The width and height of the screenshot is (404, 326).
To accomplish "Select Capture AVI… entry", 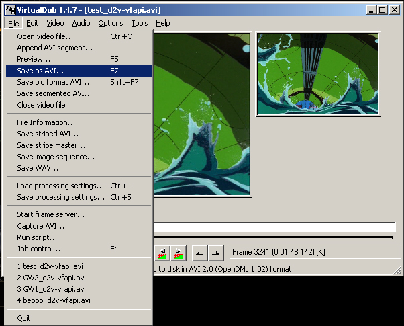I will (79, 226).
